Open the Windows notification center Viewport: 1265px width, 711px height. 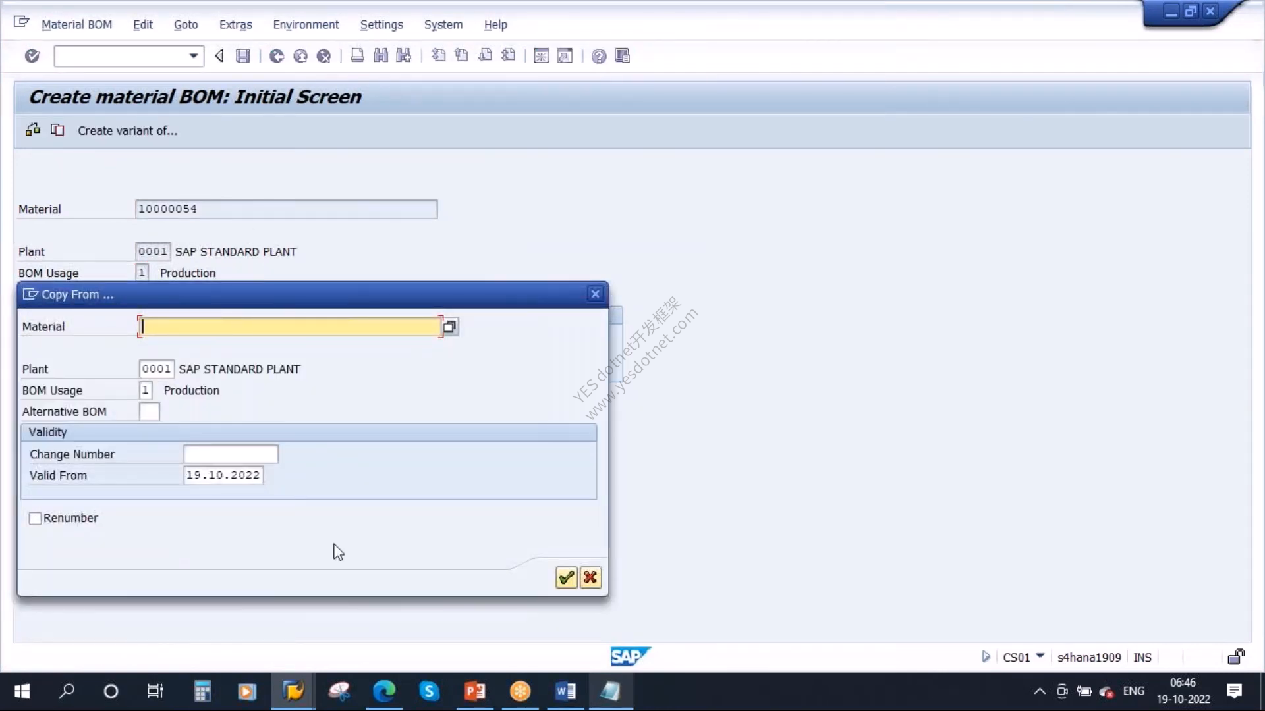coord(1235,691)
